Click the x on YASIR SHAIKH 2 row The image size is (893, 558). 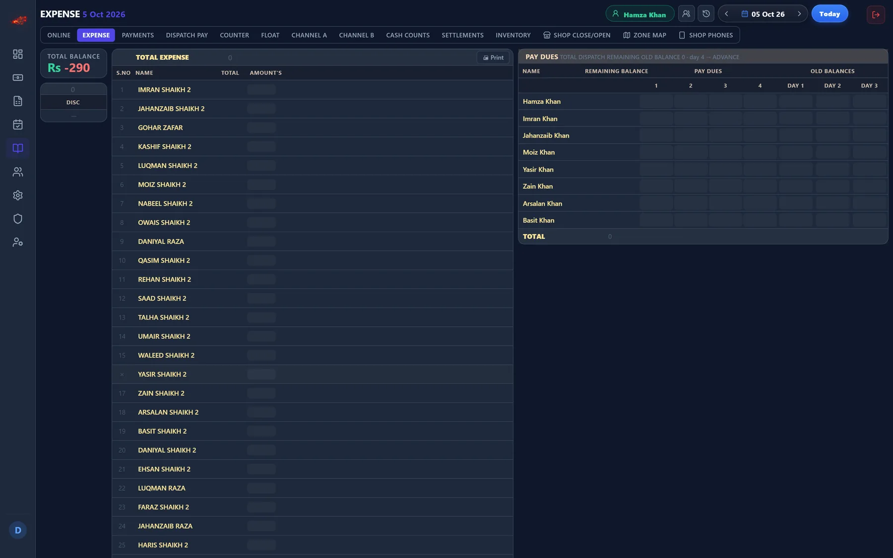[122, 374]
